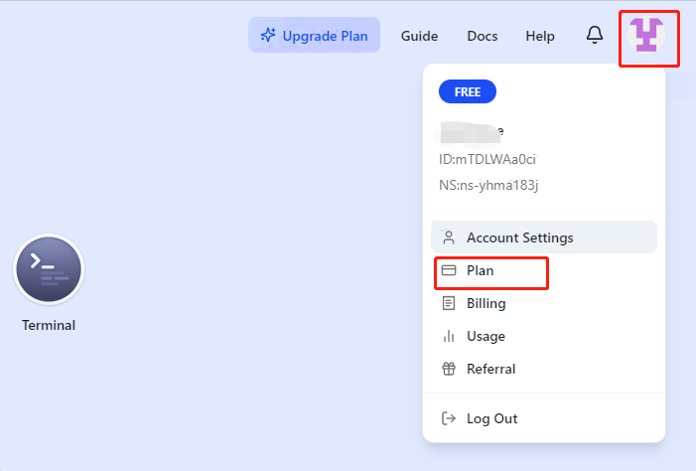This screenshot has height=471, width=696.
Task: Click the credit card icon beside Plan
Action: (449, 270)
